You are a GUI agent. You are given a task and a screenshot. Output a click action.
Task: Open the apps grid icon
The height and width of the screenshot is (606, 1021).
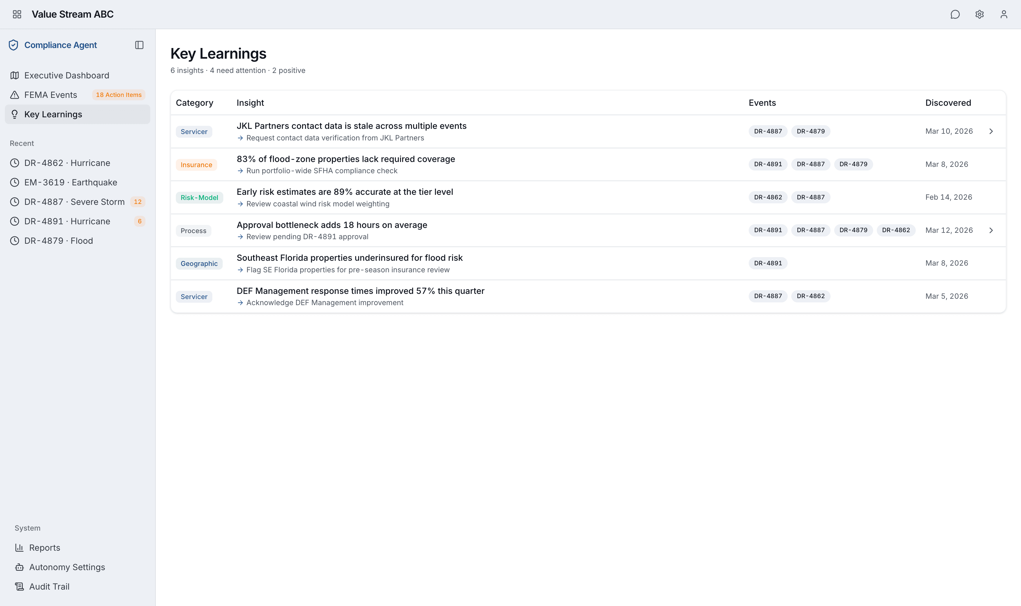(17, 14)
